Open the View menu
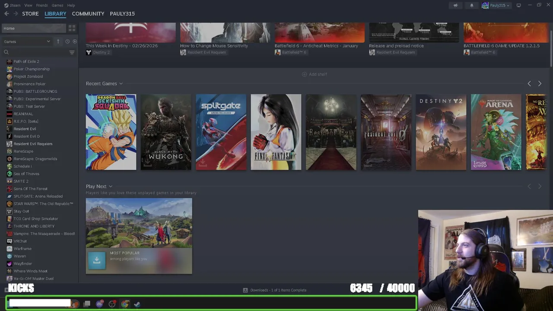This screenshot has width=553, height=311. [28, 5]
